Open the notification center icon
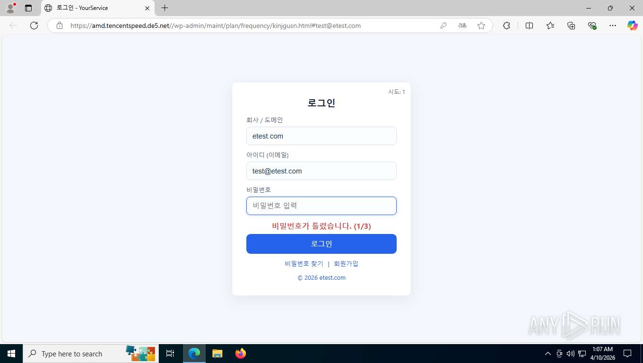 627,354
